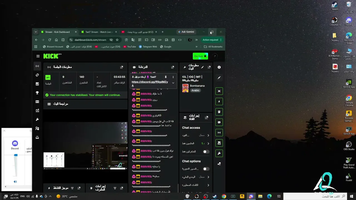Toggle the stream preview widget button
Screen dimensions: 356x200
(x=219, y=91)
